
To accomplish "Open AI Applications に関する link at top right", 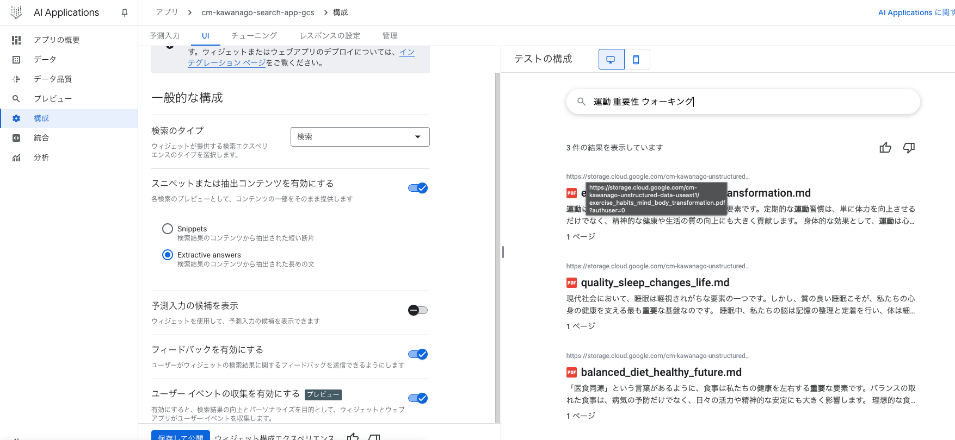I will pyautogui.click(x=916, y=12).
